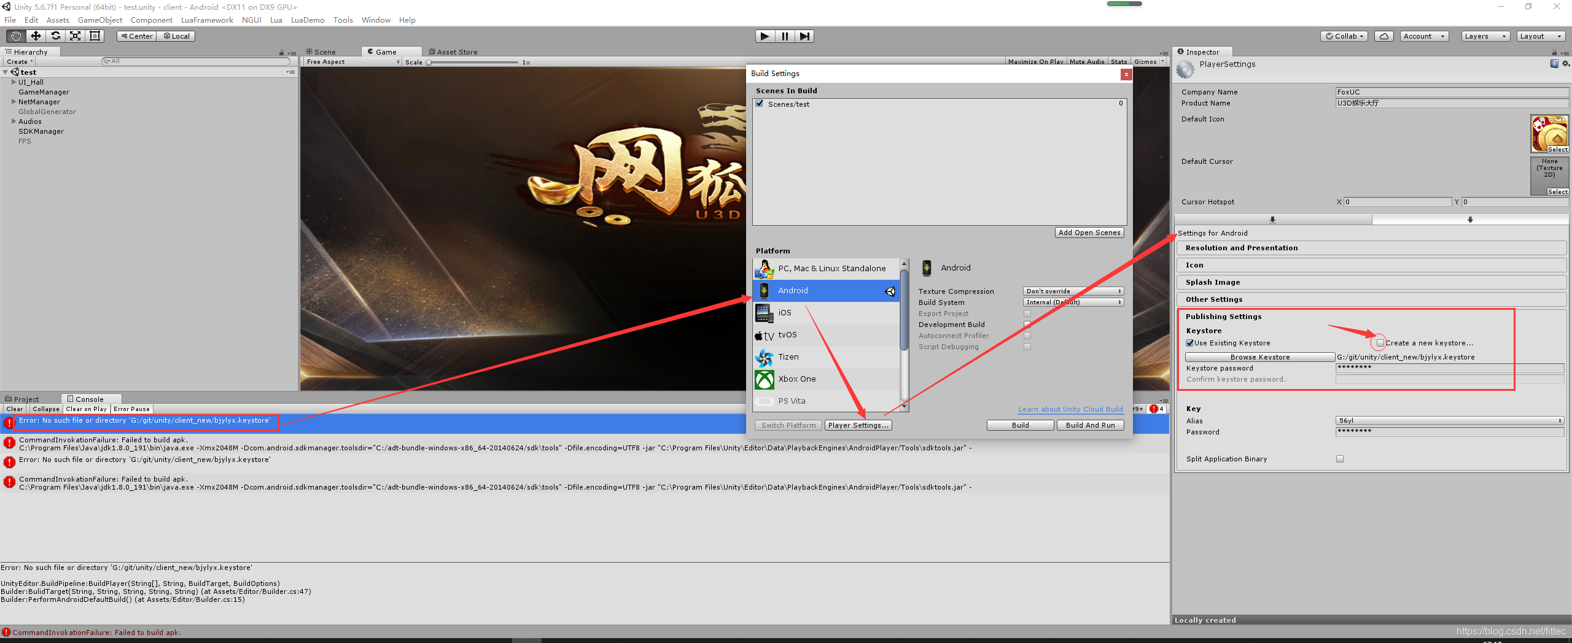Toggle Error Pause in Console
1572x643 pixels.
coord(131,409)
